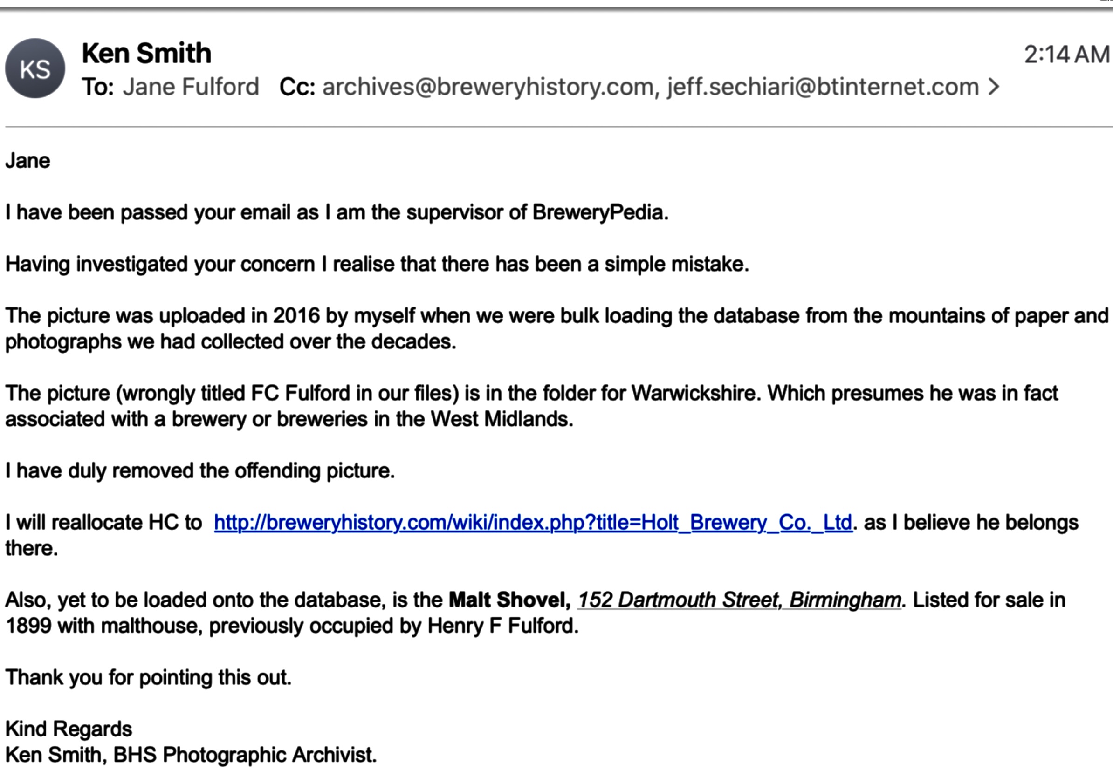Click the Thank you for pointing this out line
The width and height of the screenshot is (1113, 777).
pyautogui.click(x=148, y=678)
